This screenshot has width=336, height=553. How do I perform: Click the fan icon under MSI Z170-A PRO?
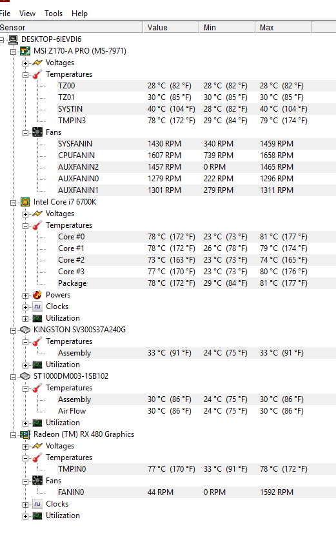tap(37, 132)
